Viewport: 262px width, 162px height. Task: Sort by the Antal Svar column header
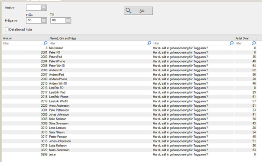click(246, 38)
